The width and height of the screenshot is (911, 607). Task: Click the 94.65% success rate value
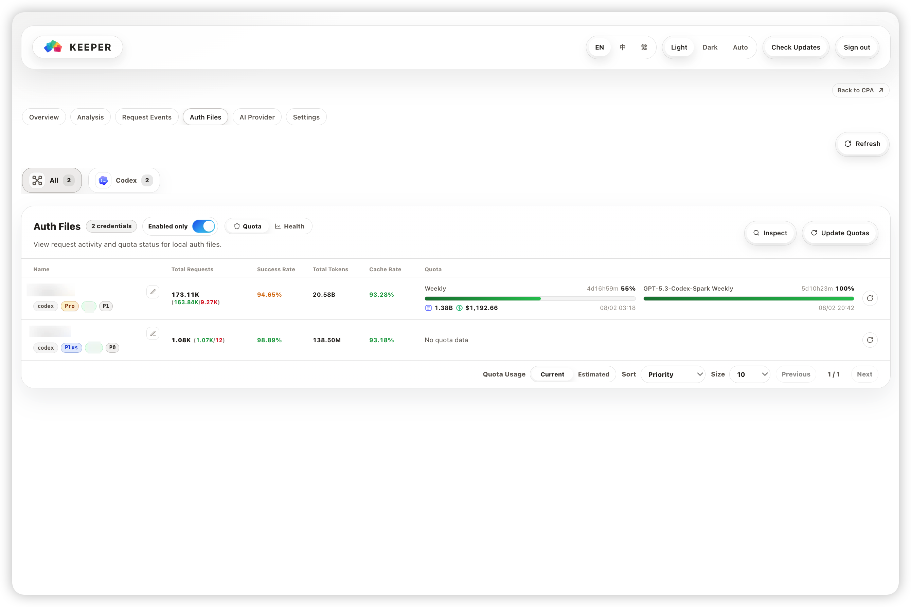click(x=269, y=295)
